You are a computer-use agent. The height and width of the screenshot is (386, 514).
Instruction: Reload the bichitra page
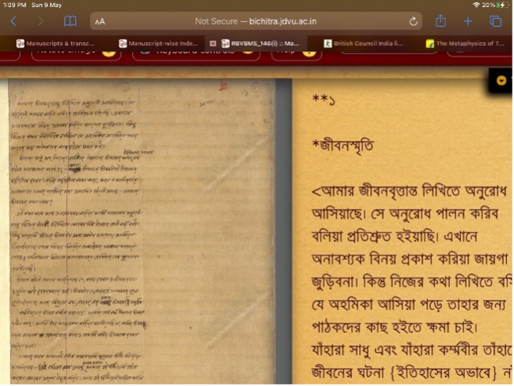[x=414, y=22]
